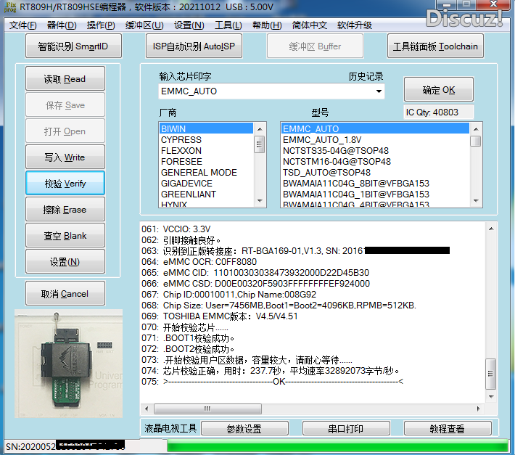Select BIWIN in the vendor list
515x455 pixels.
pyautogui.click(x=206, y=128)
